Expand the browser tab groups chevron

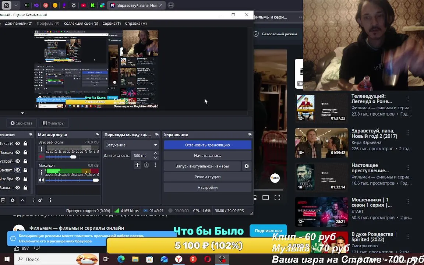16,5
